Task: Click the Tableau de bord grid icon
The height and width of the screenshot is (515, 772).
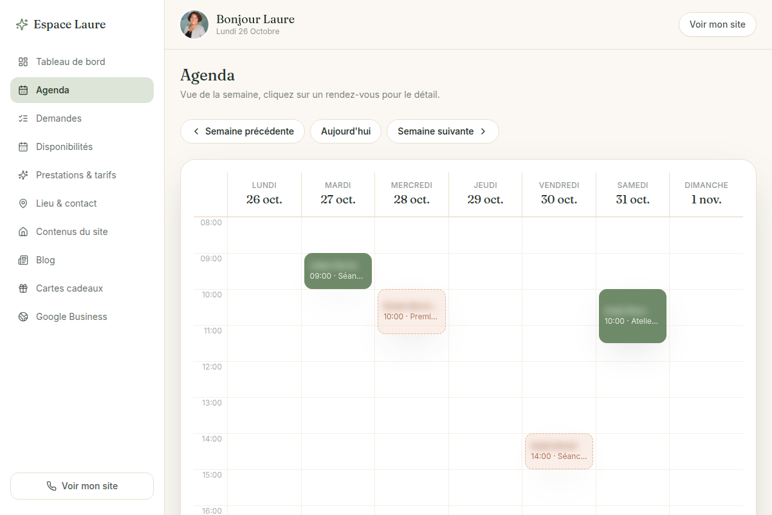Action: coord(23,62)
